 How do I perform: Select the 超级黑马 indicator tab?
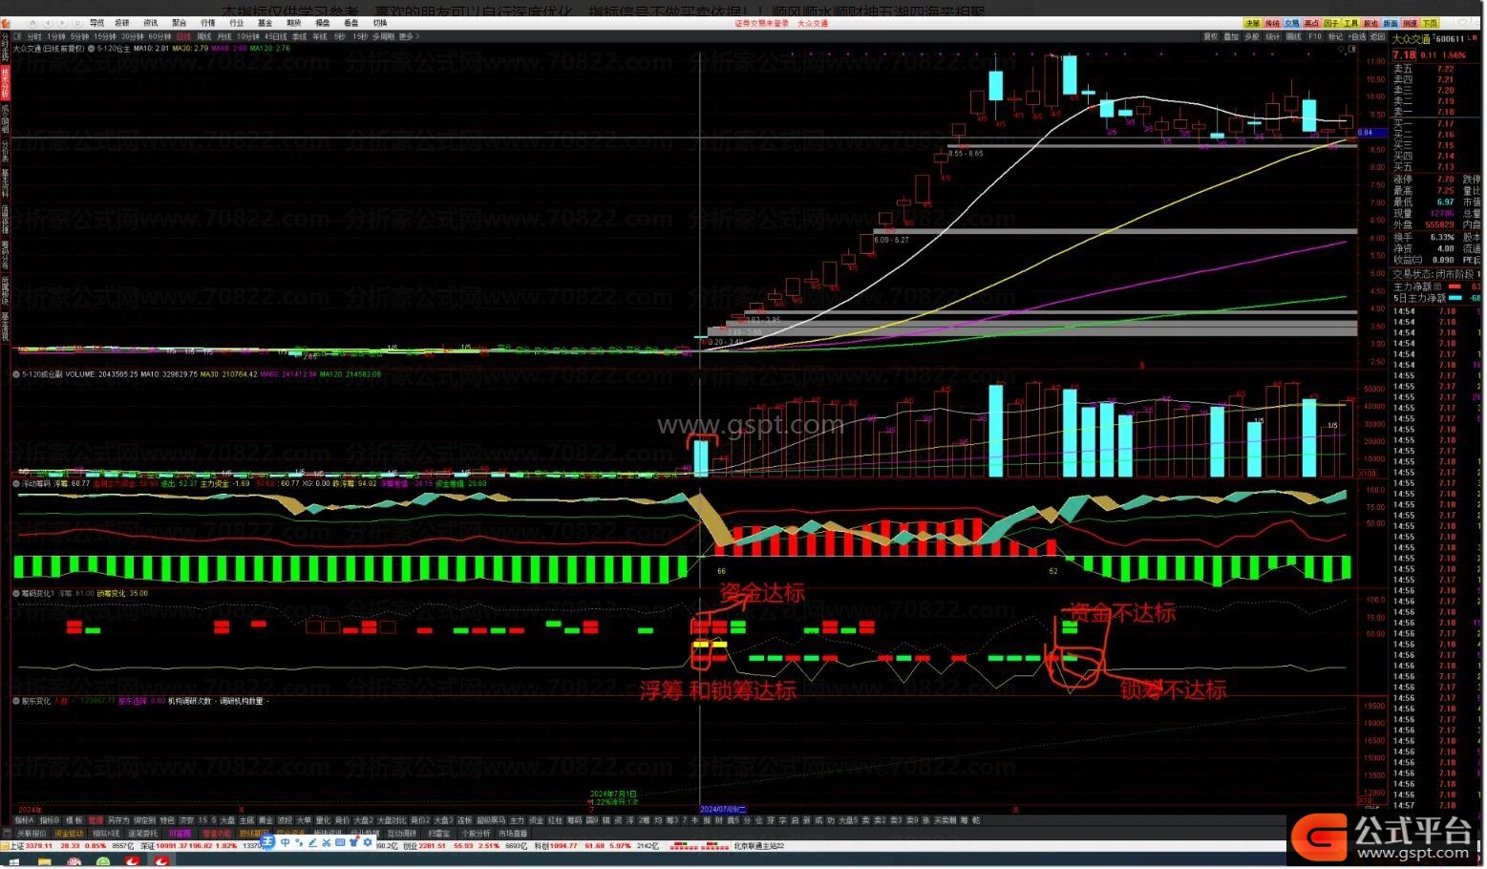491,820
